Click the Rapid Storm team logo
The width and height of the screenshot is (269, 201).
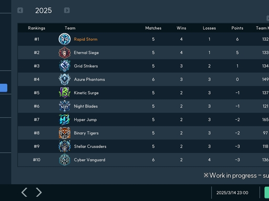point(65,39)
